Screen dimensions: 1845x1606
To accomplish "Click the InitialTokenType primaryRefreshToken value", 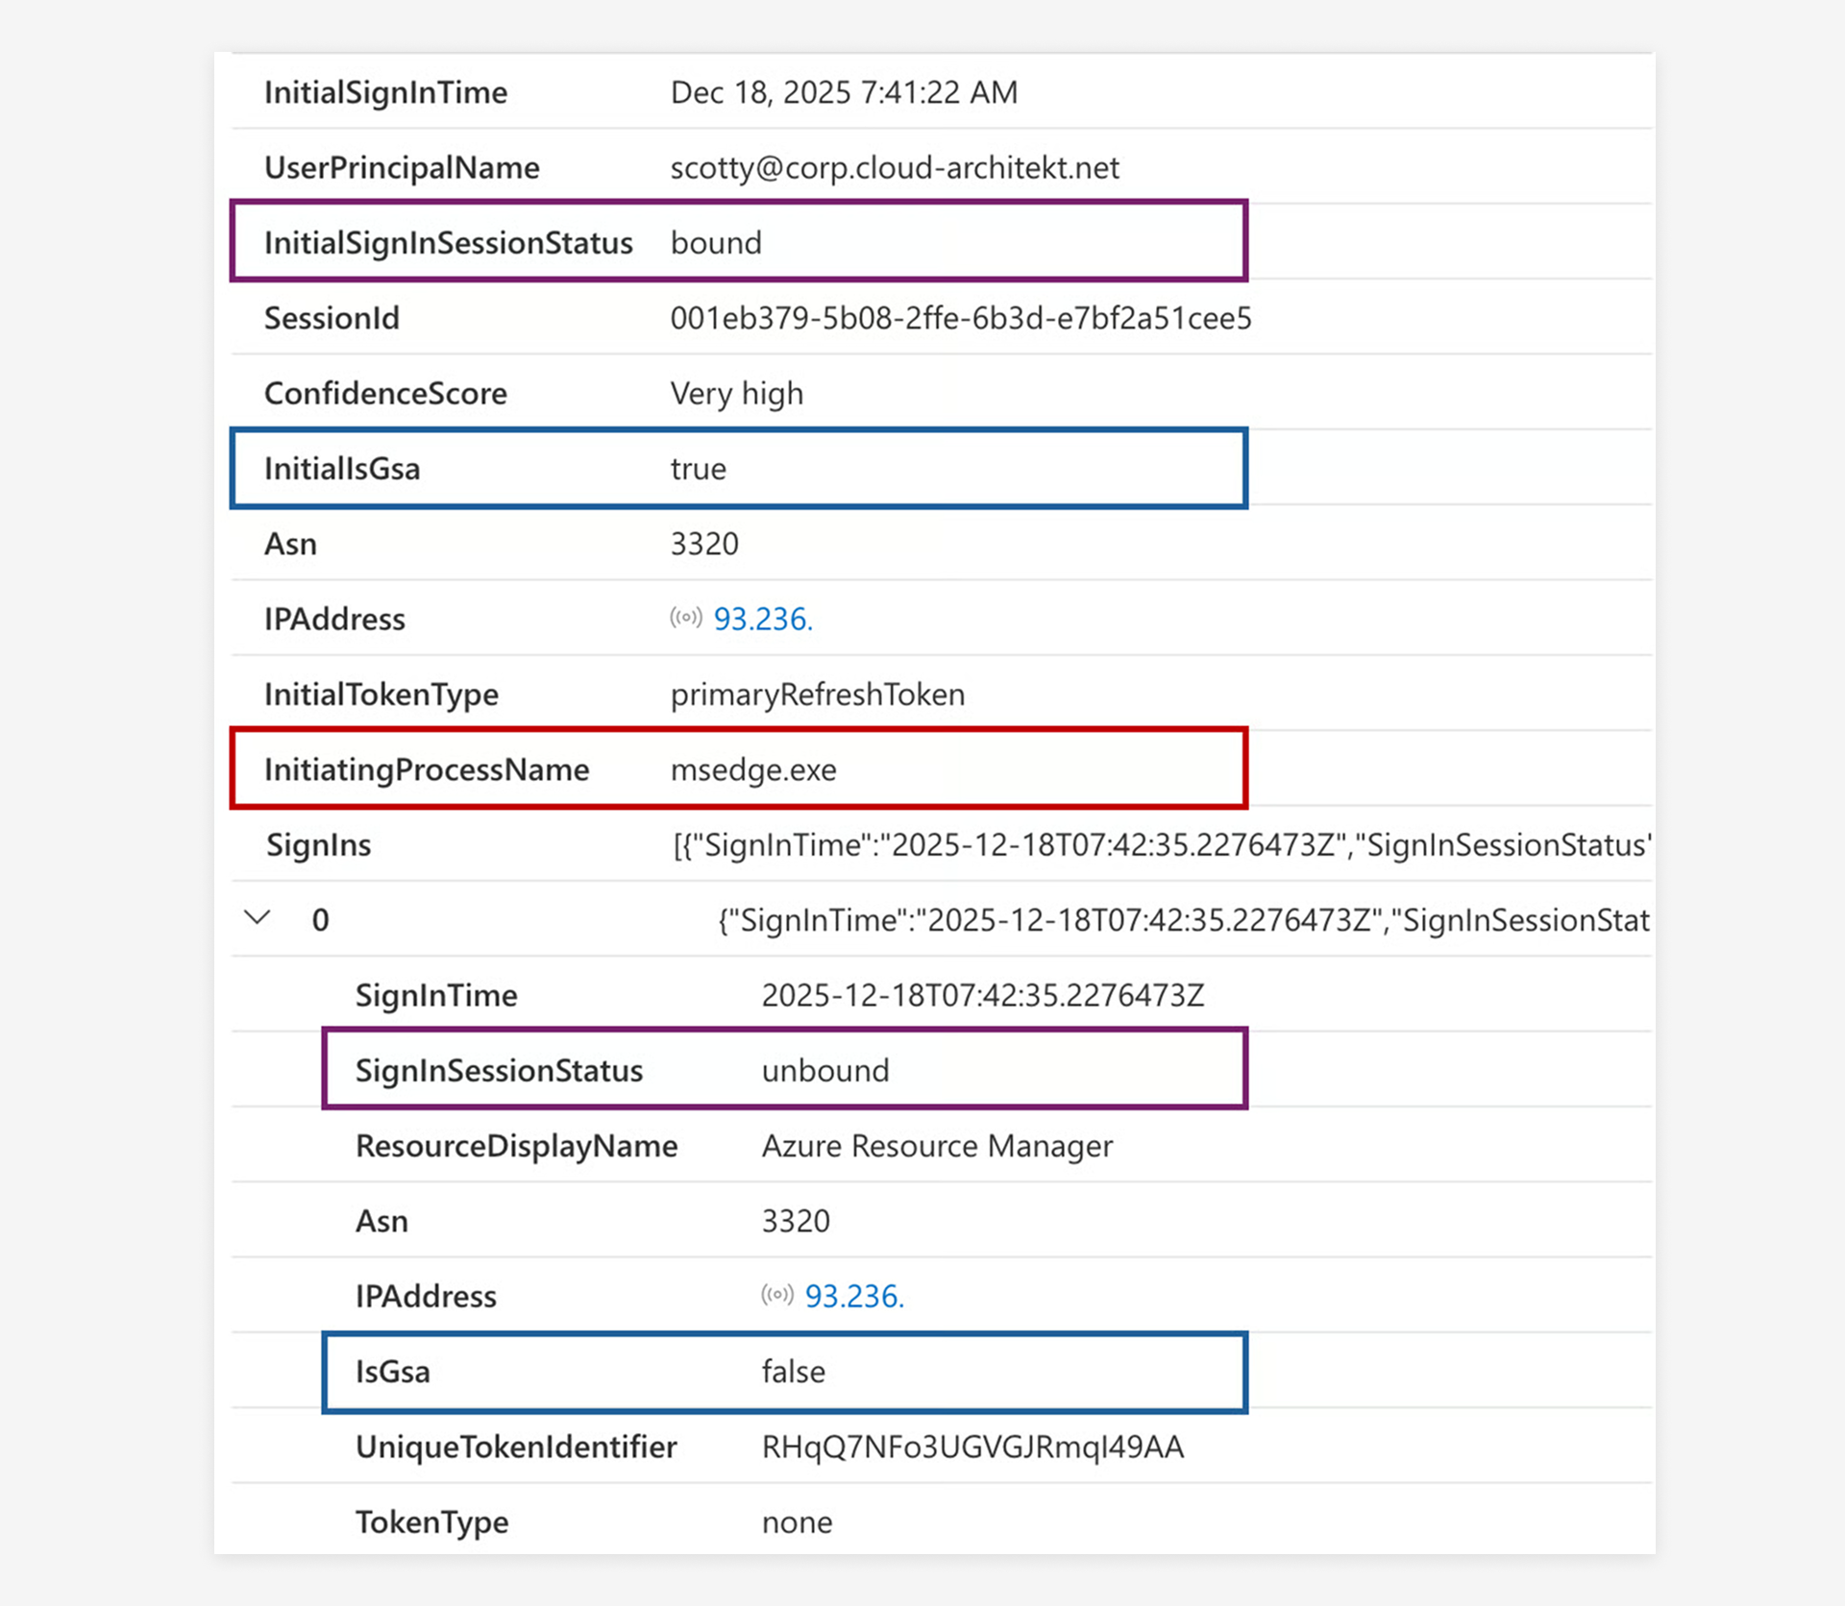I will pos(817,694).
